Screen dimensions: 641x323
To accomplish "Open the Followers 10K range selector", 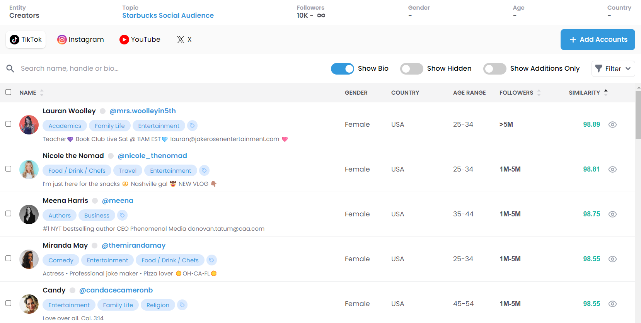I will pyautogui.click(x=311, y=15).
